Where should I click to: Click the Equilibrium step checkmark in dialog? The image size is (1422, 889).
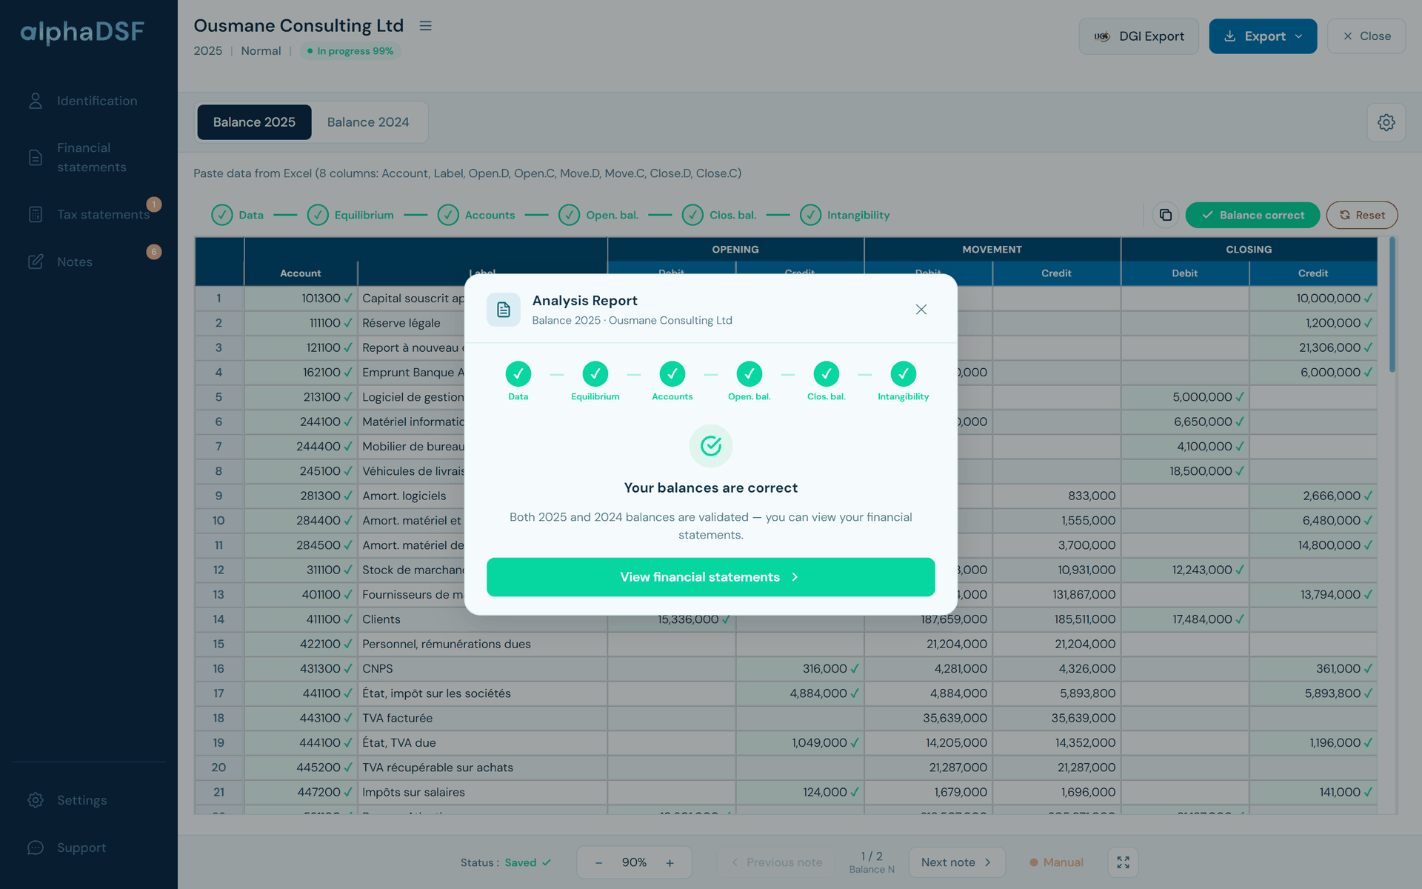coord(595,374)
